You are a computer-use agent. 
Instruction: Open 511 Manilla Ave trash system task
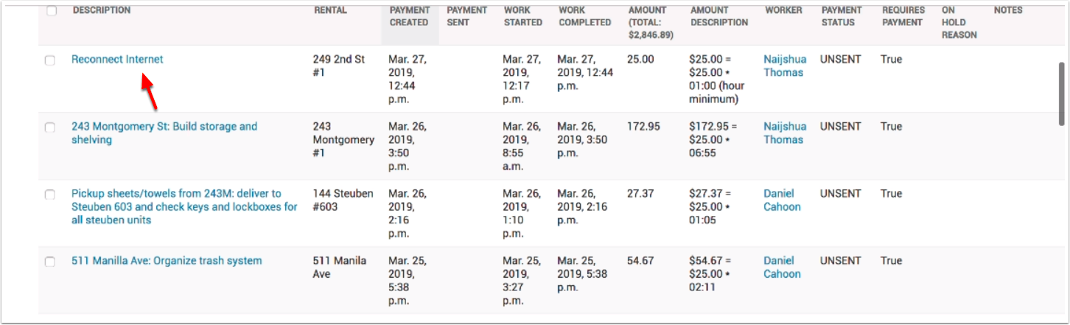(x=167, y=260)
